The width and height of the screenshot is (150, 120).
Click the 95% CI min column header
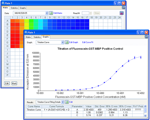coord(112,106)
